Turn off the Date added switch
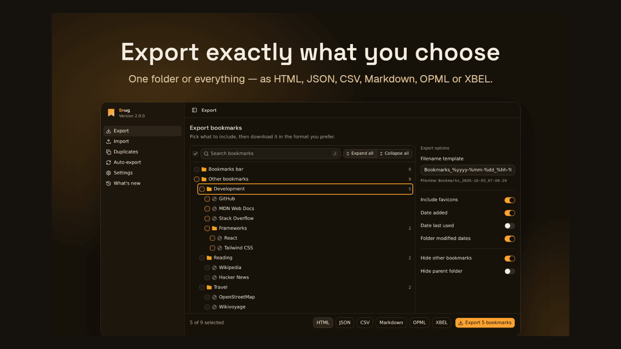Screen dimensions: 621x349 510,213
